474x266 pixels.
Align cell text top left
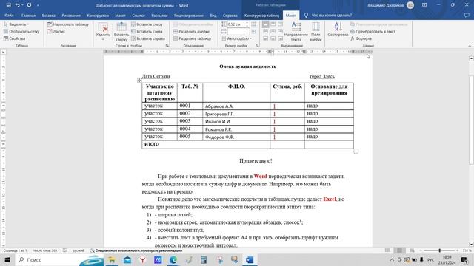265,24
